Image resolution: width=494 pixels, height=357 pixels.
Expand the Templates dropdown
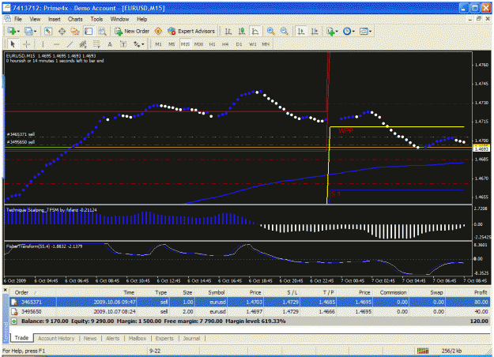370,32
